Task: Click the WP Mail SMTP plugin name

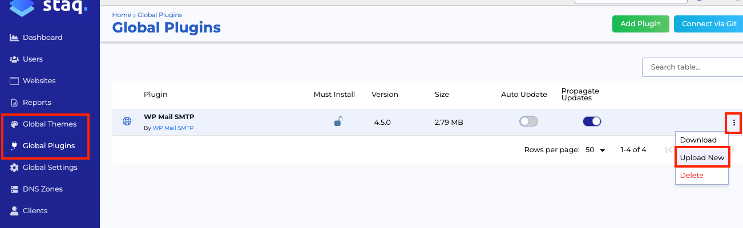Action: (169, 117)
